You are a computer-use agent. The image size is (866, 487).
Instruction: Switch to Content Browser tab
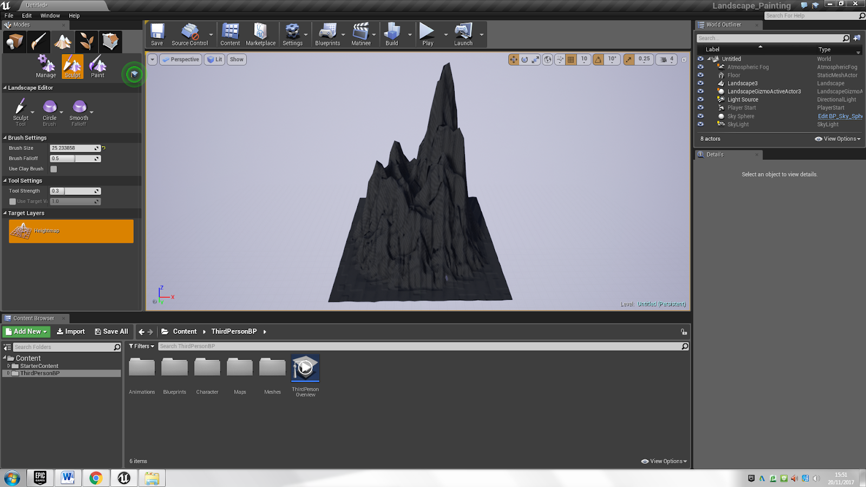click(x=34, y=318)
